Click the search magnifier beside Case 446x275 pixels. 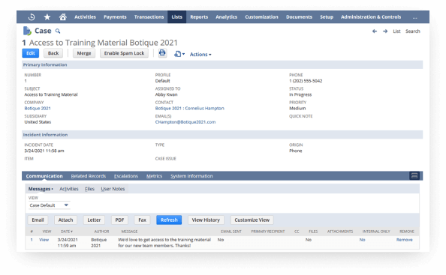pos(58,31)
